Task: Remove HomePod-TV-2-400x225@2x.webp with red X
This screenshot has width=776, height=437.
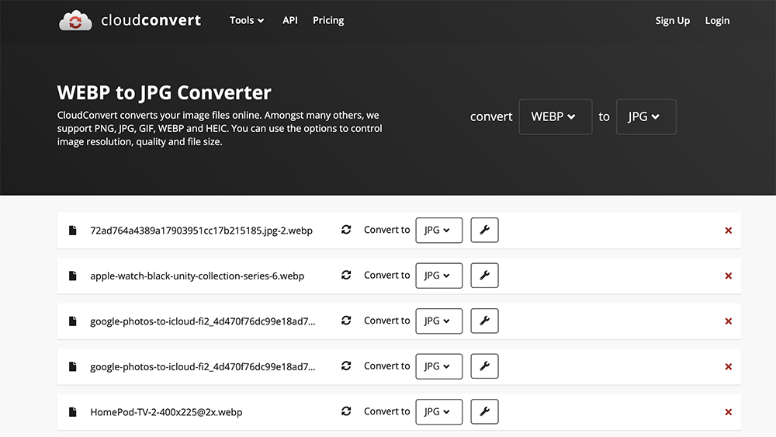Action: (x=729, y=411)
